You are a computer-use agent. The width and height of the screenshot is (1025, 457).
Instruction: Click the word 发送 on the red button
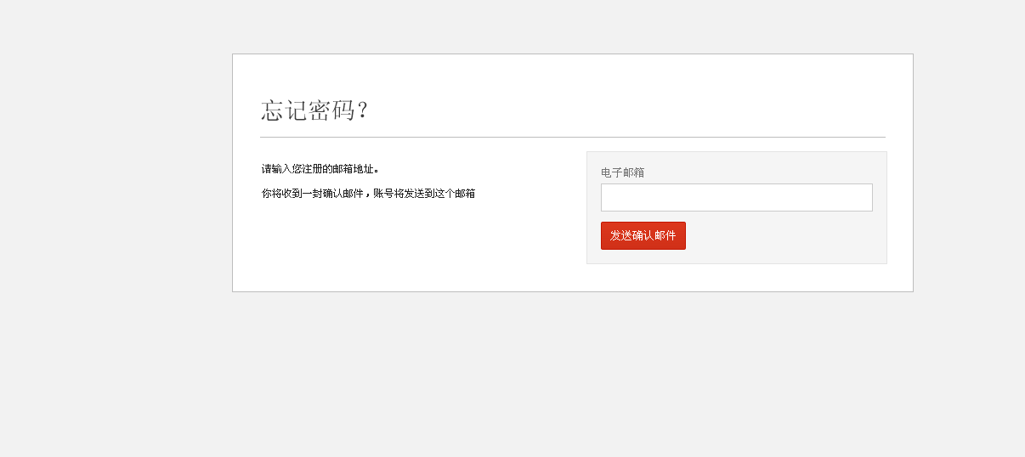[x=621, y=236]
